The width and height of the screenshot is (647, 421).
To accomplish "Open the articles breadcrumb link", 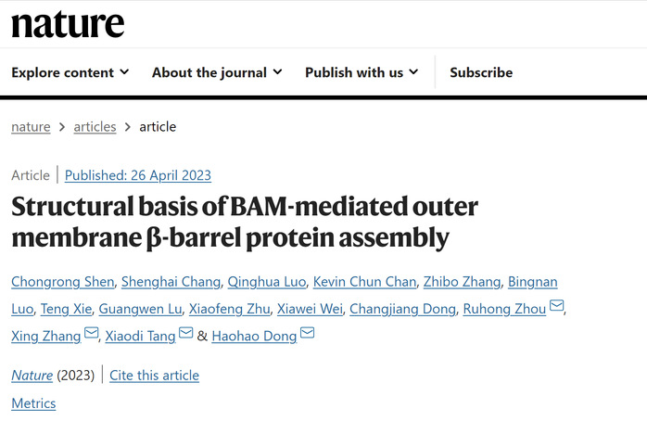I will point(95,127).
